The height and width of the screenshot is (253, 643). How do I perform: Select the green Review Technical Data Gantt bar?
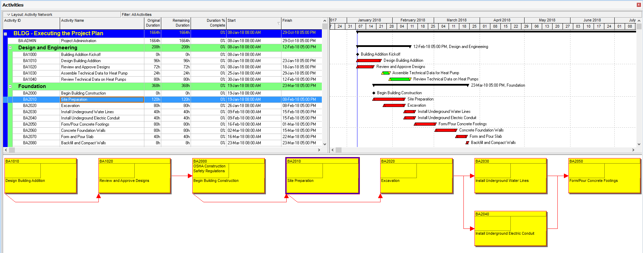pos(400,79)
